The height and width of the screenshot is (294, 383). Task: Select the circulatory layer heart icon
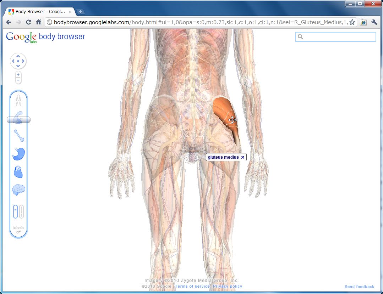[x=18, y=173]
